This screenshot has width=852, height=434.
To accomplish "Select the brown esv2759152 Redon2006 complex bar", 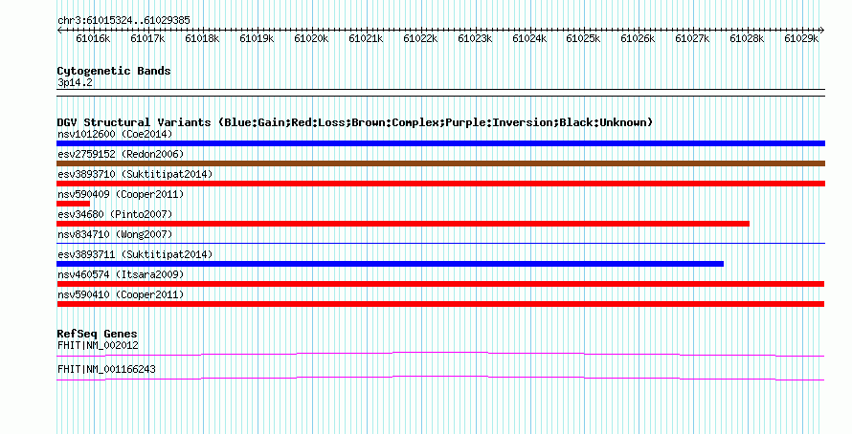I will click(440, 163).
